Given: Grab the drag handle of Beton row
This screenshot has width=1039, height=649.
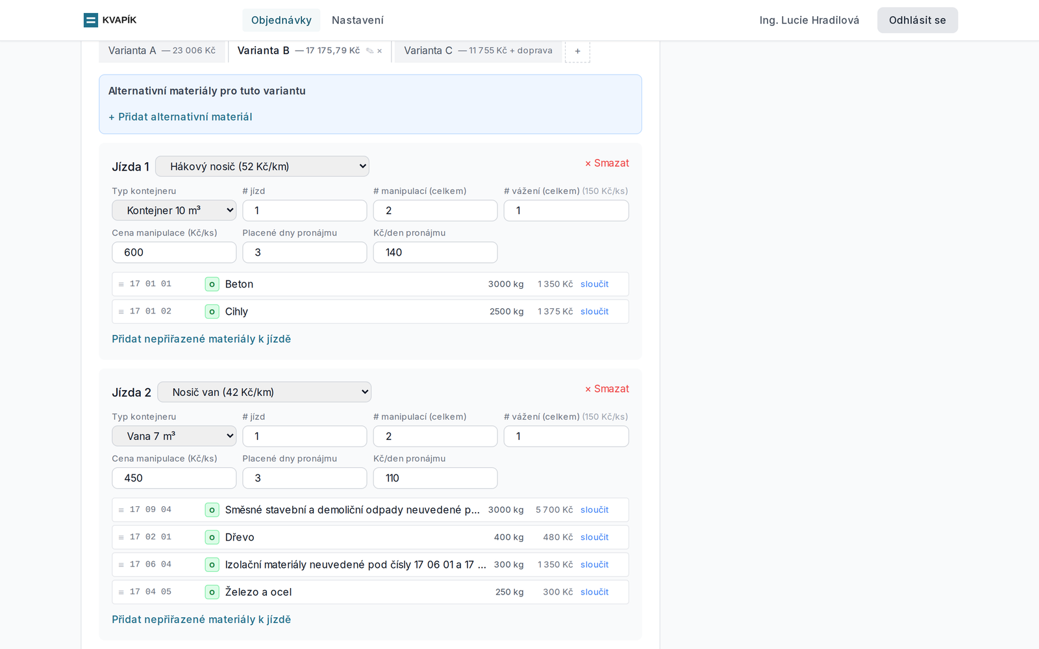Looking at the screenshot, I should tap(121, 284).
